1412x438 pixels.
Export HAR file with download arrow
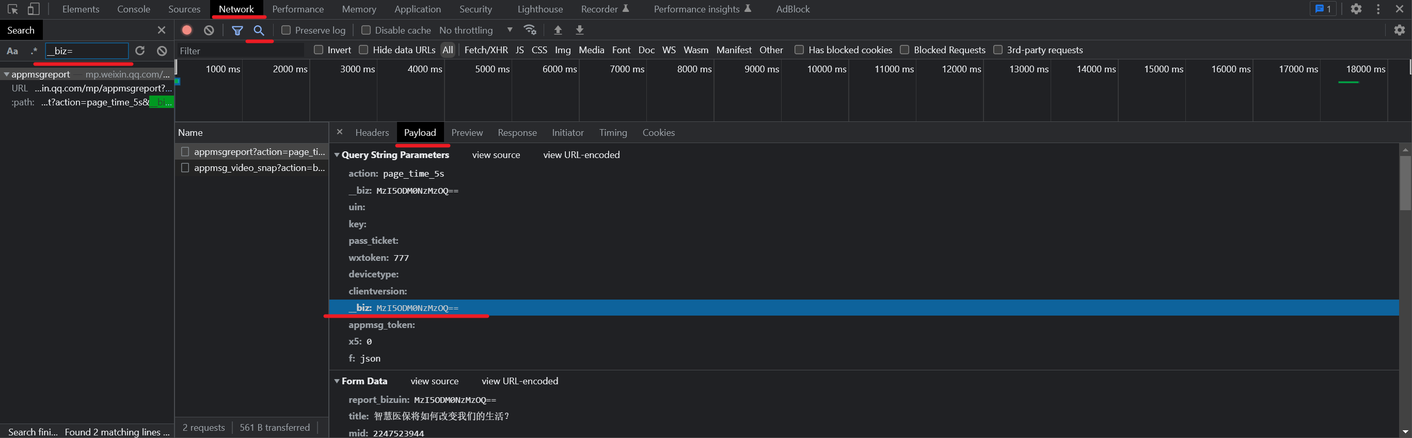(579, 30)
